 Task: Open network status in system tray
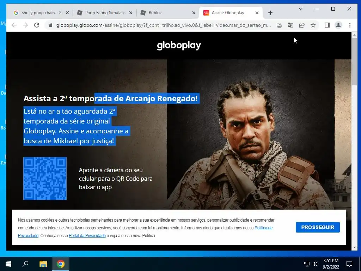click(307, 264)
